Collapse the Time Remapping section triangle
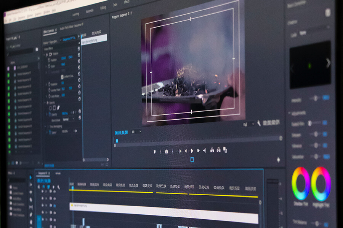Screen dimensions: 343x228 (x=45, y=127)
